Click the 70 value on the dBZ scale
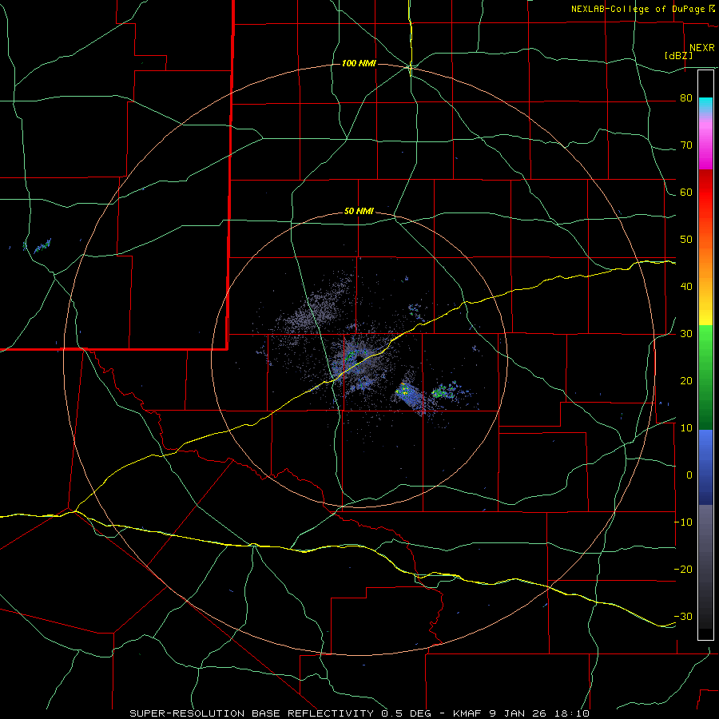719x719 pixels. 686,145
